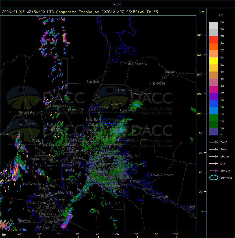The width and height of the screenshot is (235, 238).
Task: Select the light blue 35 dBZ color swatch
Action: tap(214, 110)
